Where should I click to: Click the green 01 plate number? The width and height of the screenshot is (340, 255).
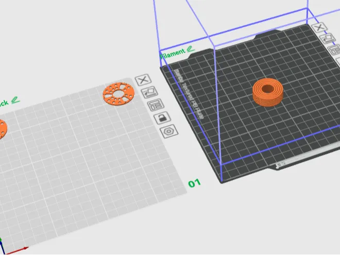click(x=194, y=183)
